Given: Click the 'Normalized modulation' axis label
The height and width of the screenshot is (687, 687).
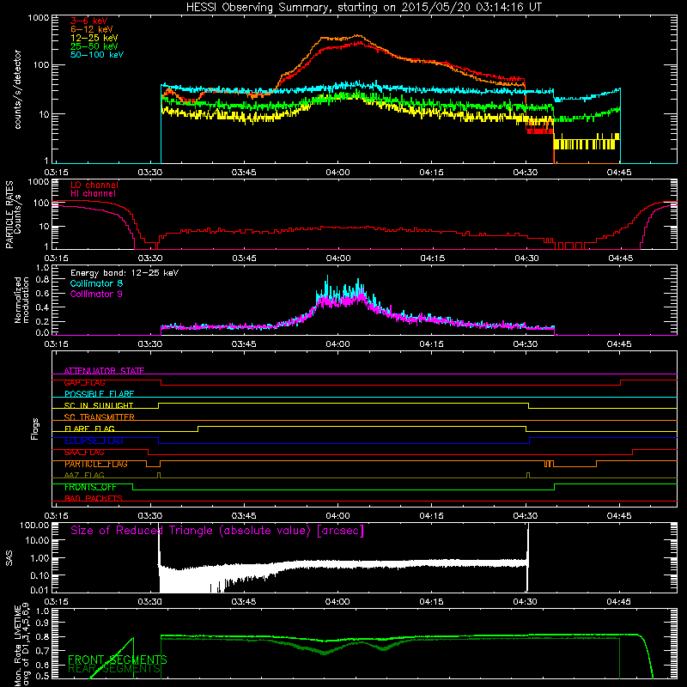Looking at the screenshot, I should [21, 300].
